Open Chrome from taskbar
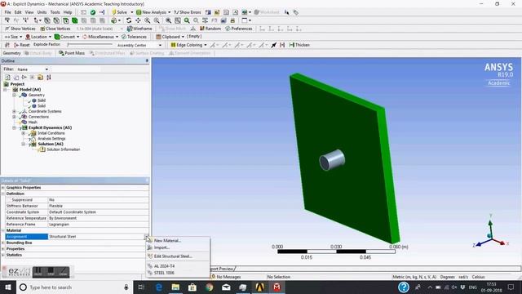The height and width of the screenshot is (294, 522). tap(209, 287)
